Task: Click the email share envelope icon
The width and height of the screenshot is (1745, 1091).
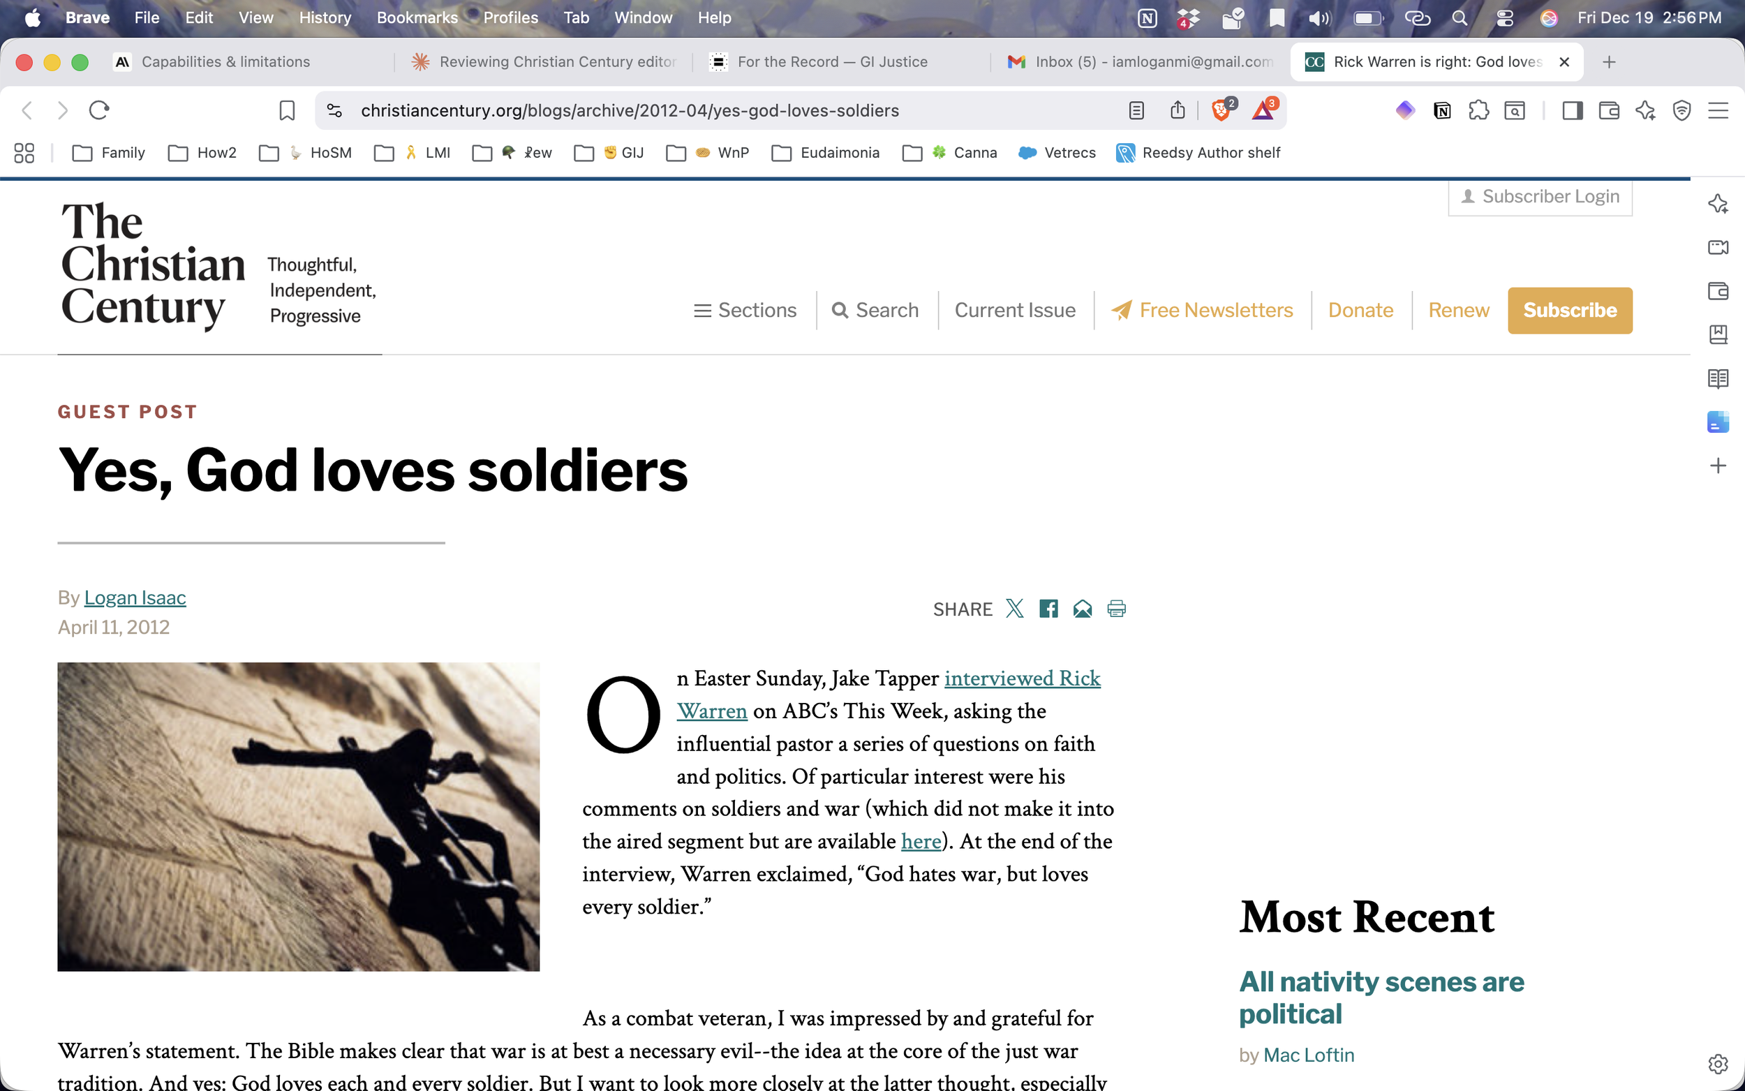Action: tap(1082, 608)
